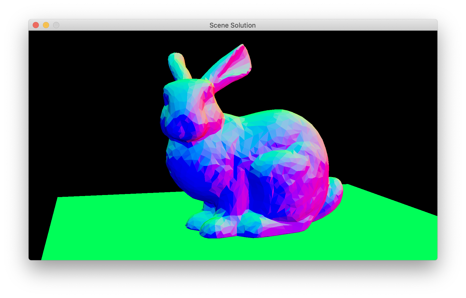Pick the bunny's small tail
Image resolution: width=466 pixels, height=298 pixels.
(x=335, y=190)
